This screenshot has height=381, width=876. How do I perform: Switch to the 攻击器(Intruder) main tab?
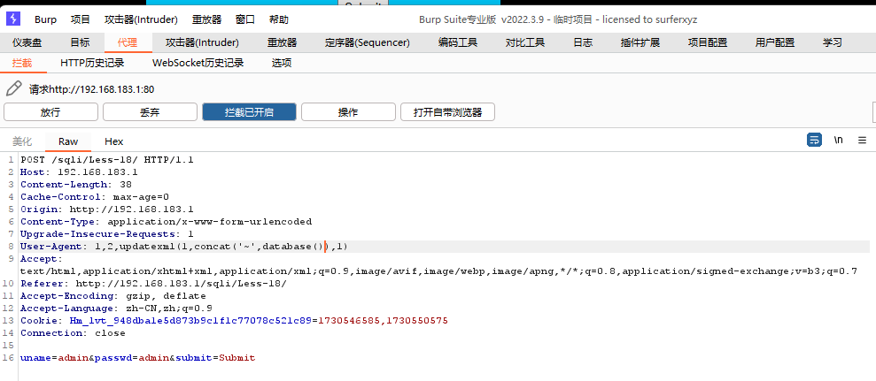click(202, 42)
